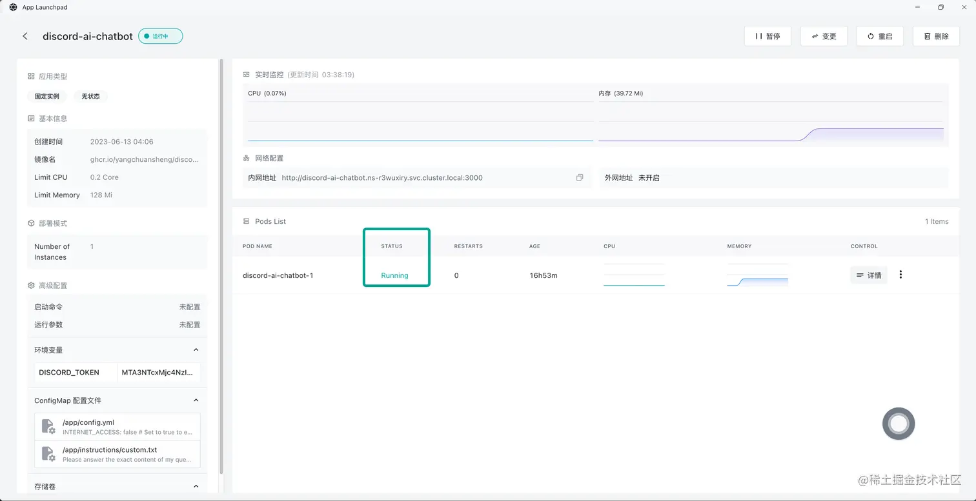This screenshot has width=976, height=501.
Task: Click the 网络配置 network icon
Action: [x=246, y=158]
